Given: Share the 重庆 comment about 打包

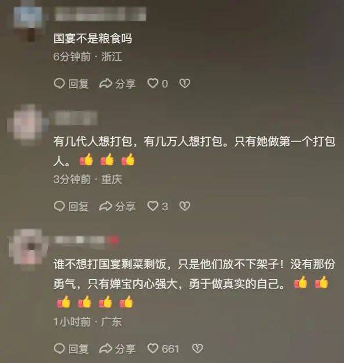Looking at the screenshot, I should [117, 206].
